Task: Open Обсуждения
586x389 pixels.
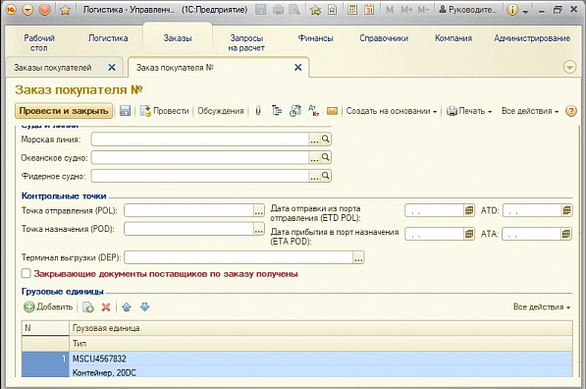Action: 221,111
